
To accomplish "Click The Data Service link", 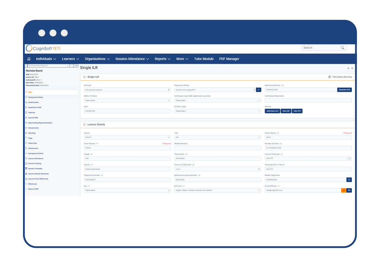I will click(340, 77).
